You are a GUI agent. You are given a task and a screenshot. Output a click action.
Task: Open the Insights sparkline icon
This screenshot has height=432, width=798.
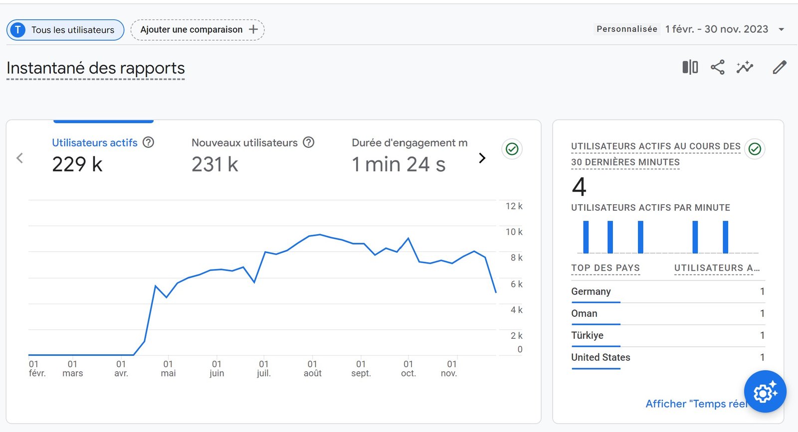pyautogui.click(x=745, y=67)
